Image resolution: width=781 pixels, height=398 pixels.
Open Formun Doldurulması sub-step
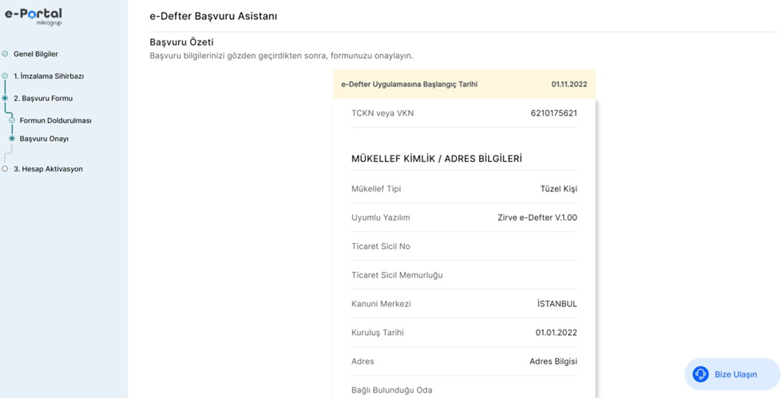[56, 121]
